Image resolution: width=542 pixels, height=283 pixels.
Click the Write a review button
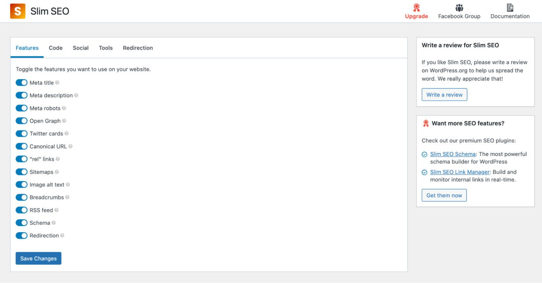coord(444,95)
